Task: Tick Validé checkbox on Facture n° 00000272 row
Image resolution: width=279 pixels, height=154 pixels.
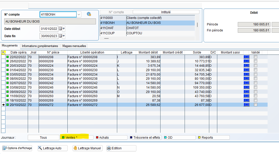Action: [255, 105]
